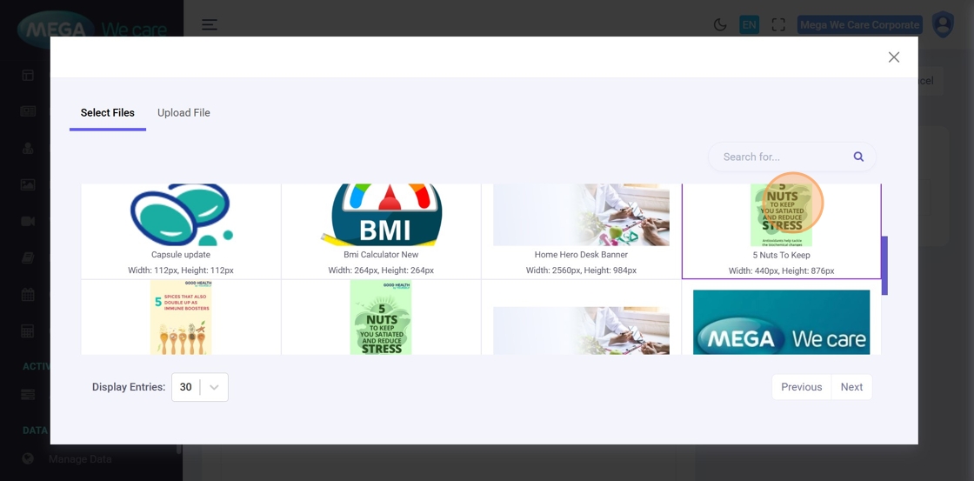Viewport: 974px width, 481px height.
Task: Toggle dark mode moon icon
Action: coord(720,25)
